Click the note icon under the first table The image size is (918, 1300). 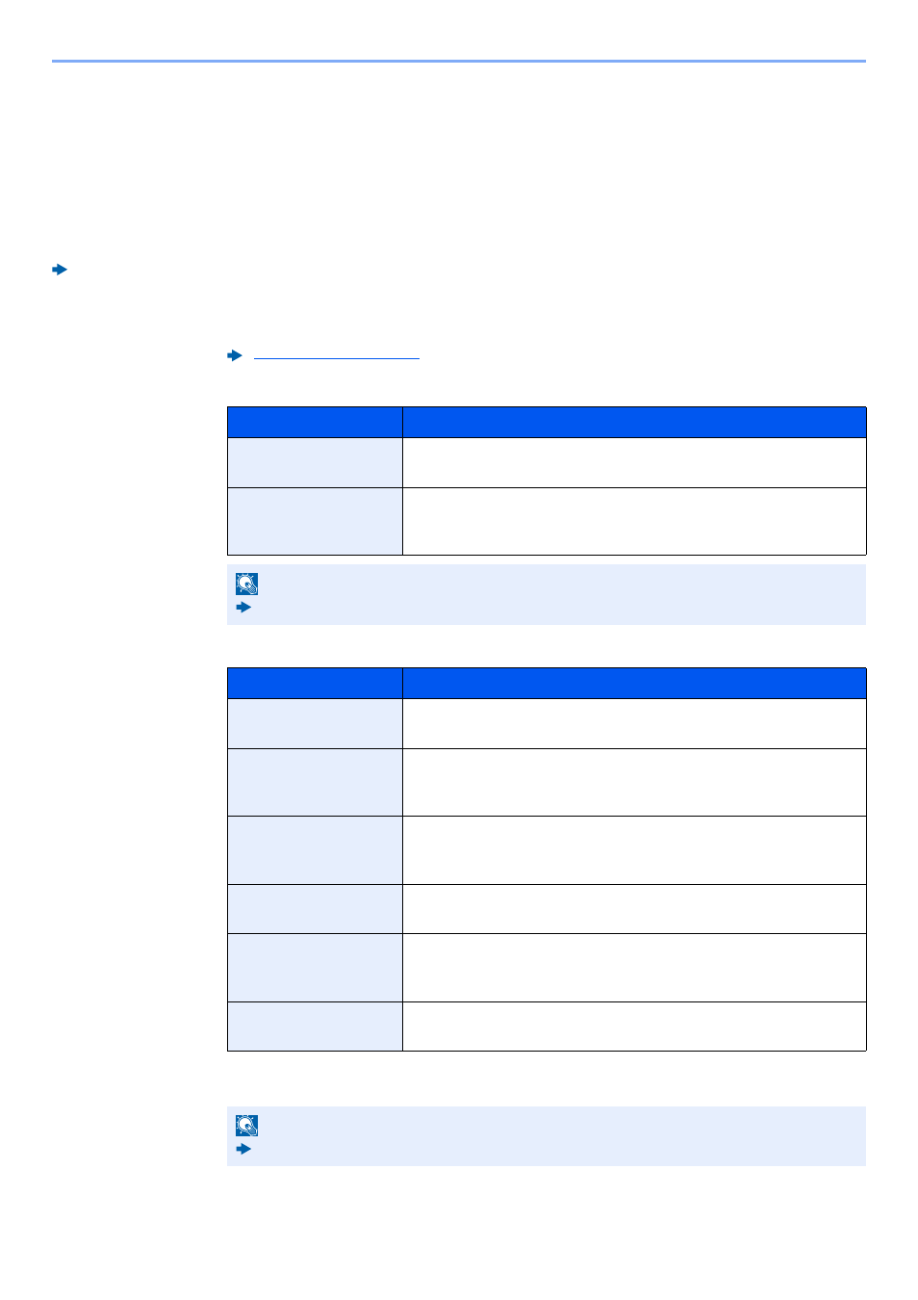coord(247,584)
